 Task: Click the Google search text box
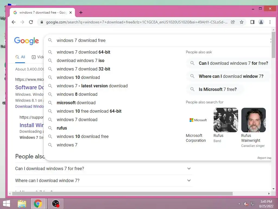click(160, 40)
